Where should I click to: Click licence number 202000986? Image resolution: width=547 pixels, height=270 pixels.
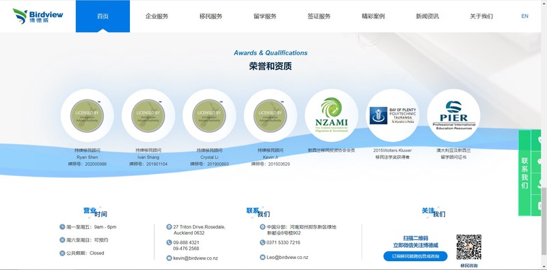click(96, 164)
